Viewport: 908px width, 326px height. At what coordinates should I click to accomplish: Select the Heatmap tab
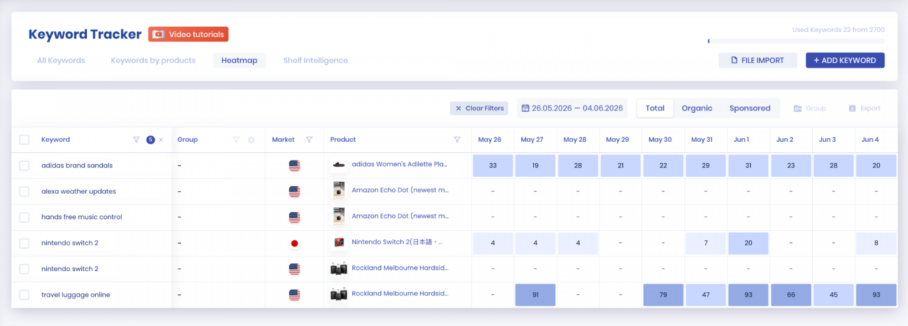(x=239, y=60)
